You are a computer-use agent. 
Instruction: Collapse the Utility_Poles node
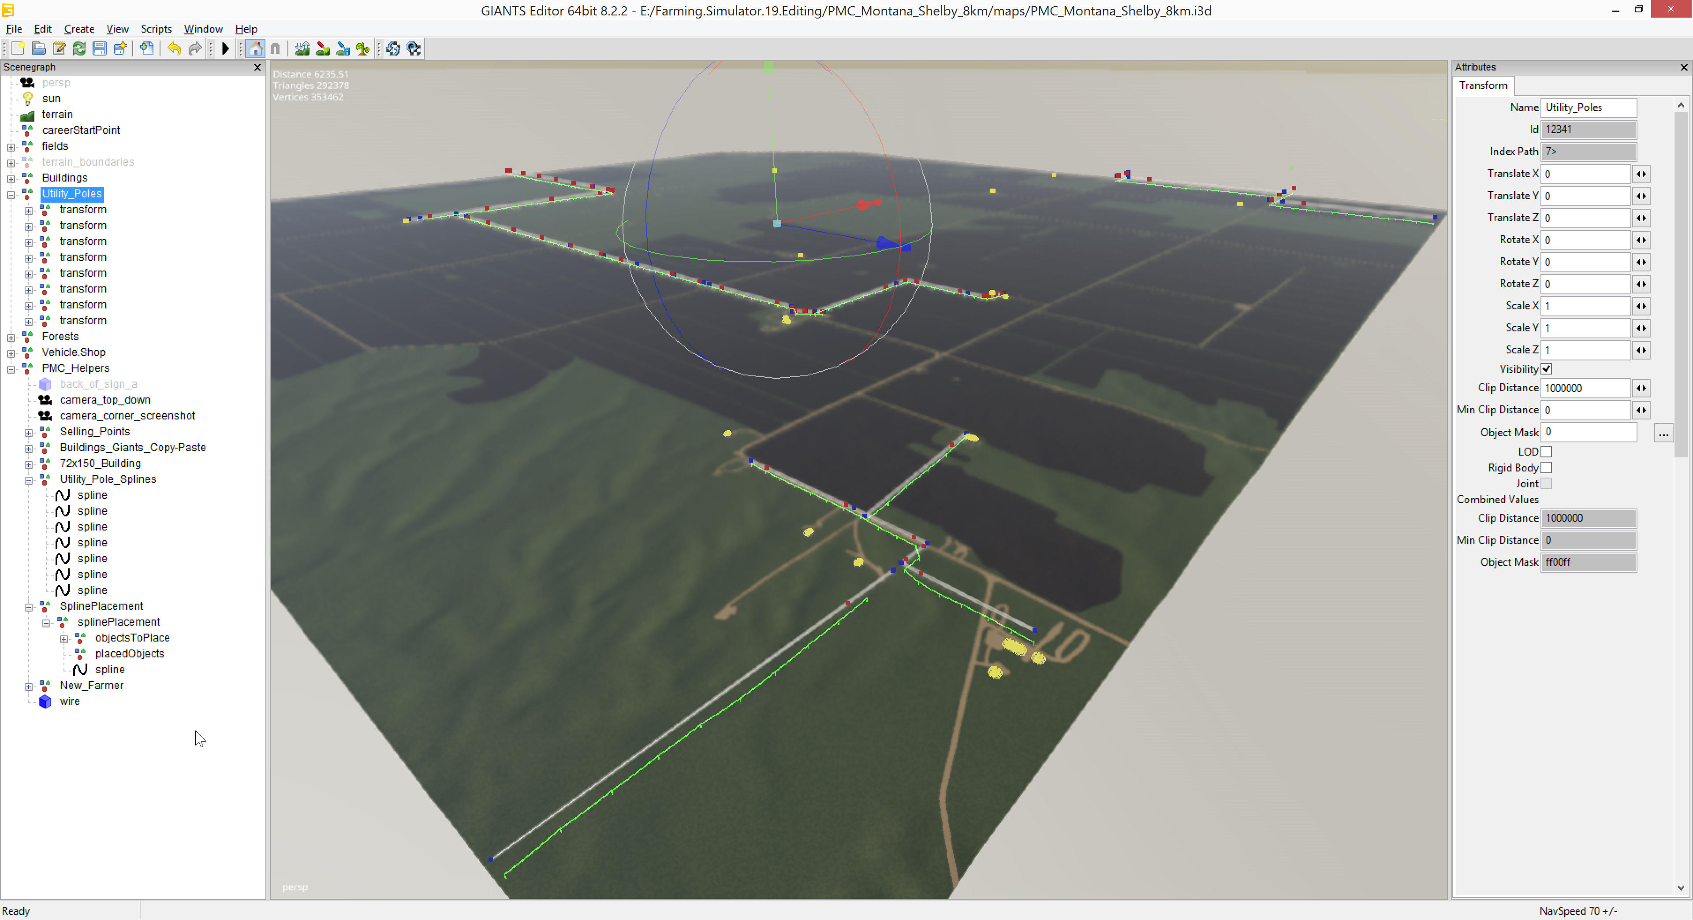(x=11, y=194)
